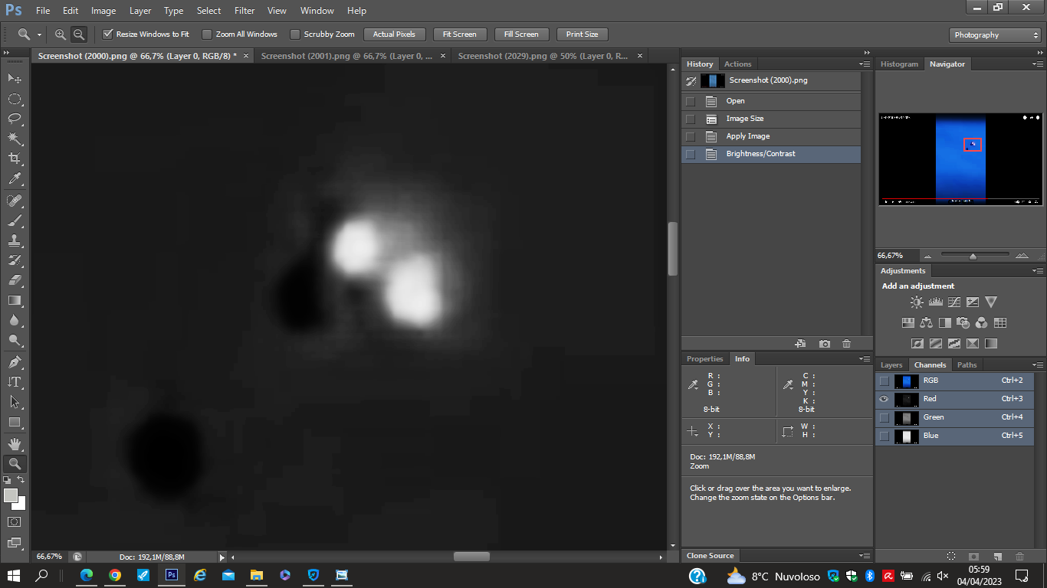Viewport: 1047px width, 588px height.
Task: Adjust the Navigator zoom slider
Action: pyautogui.click(x=973, y=256)
